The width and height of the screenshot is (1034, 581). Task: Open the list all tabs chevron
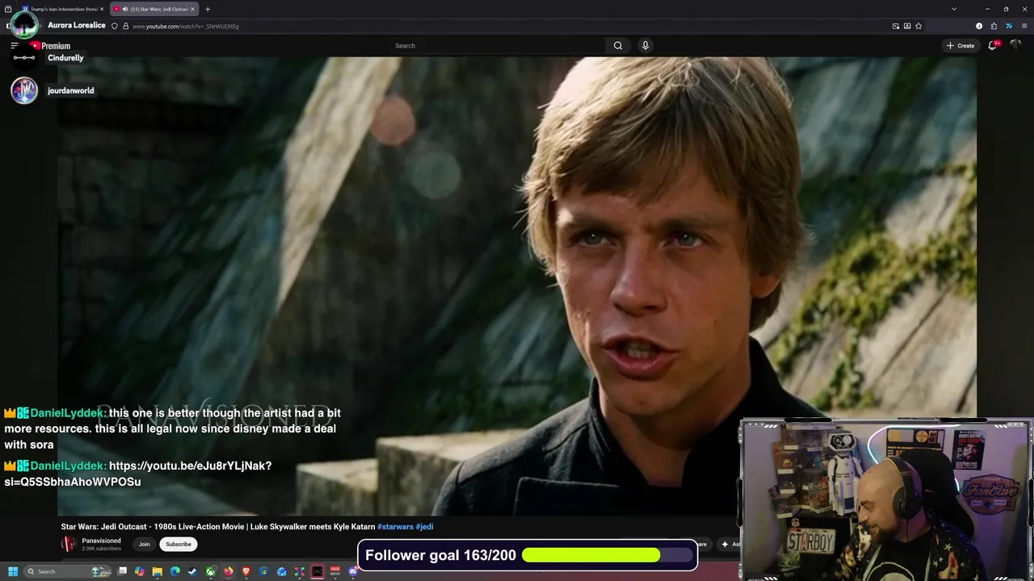click(x=954, y=9)
